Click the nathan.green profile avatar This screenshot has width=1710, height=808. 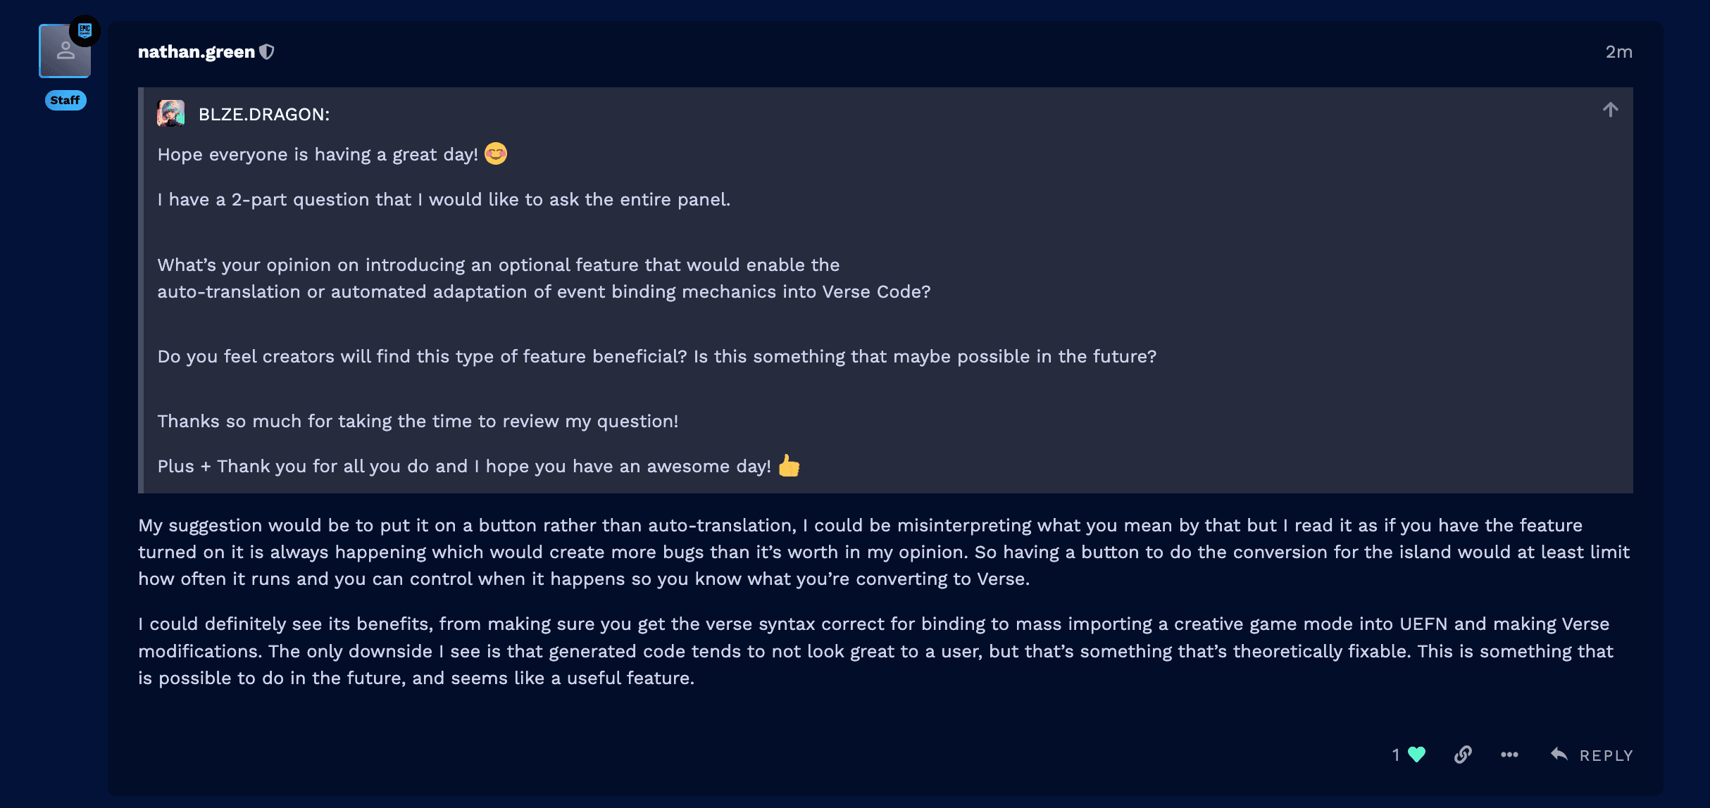click(65, 51)
